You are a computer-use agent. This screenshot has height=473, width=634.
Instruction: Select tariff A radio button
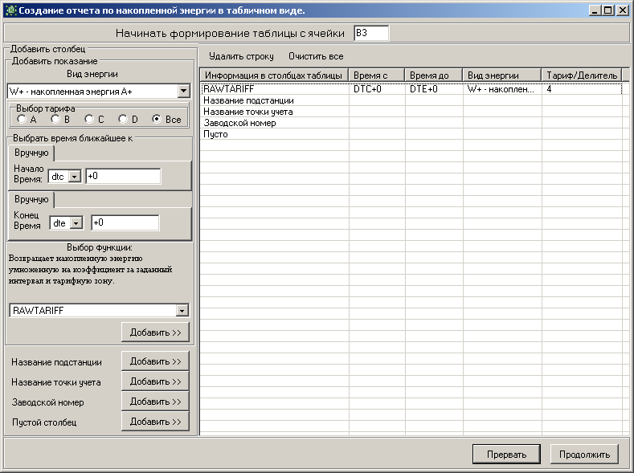22,119
